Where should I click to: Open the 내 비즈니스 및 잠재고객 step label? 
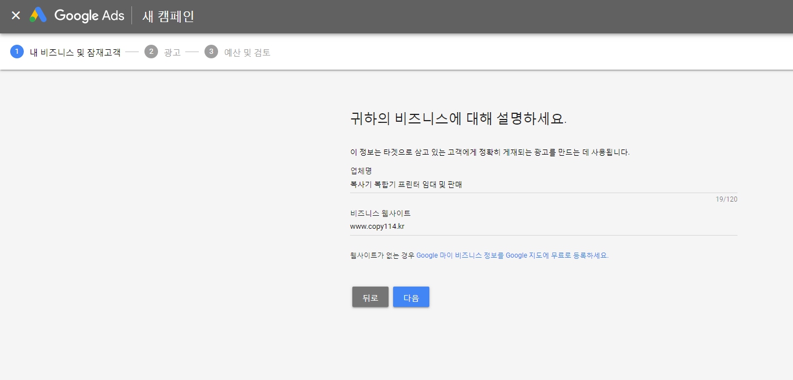pos(75,53)
